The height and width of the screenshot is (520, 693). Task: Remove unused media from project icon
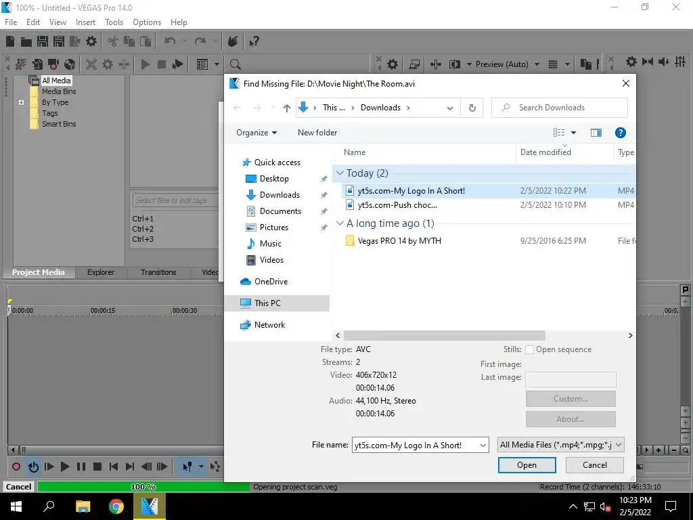point(21,64)
